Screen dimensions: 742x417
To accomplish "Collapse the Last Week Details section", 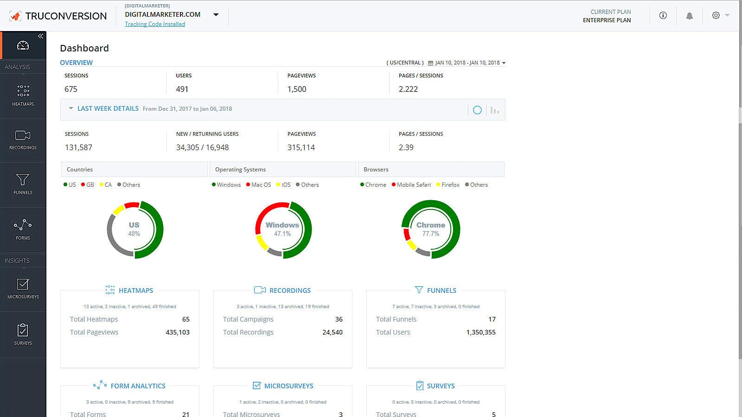I will tap(70, 108).
